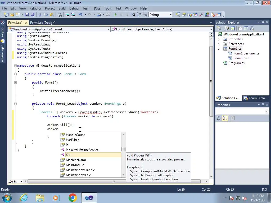
Task: Click the Open File folder icon
Action: 12,15
